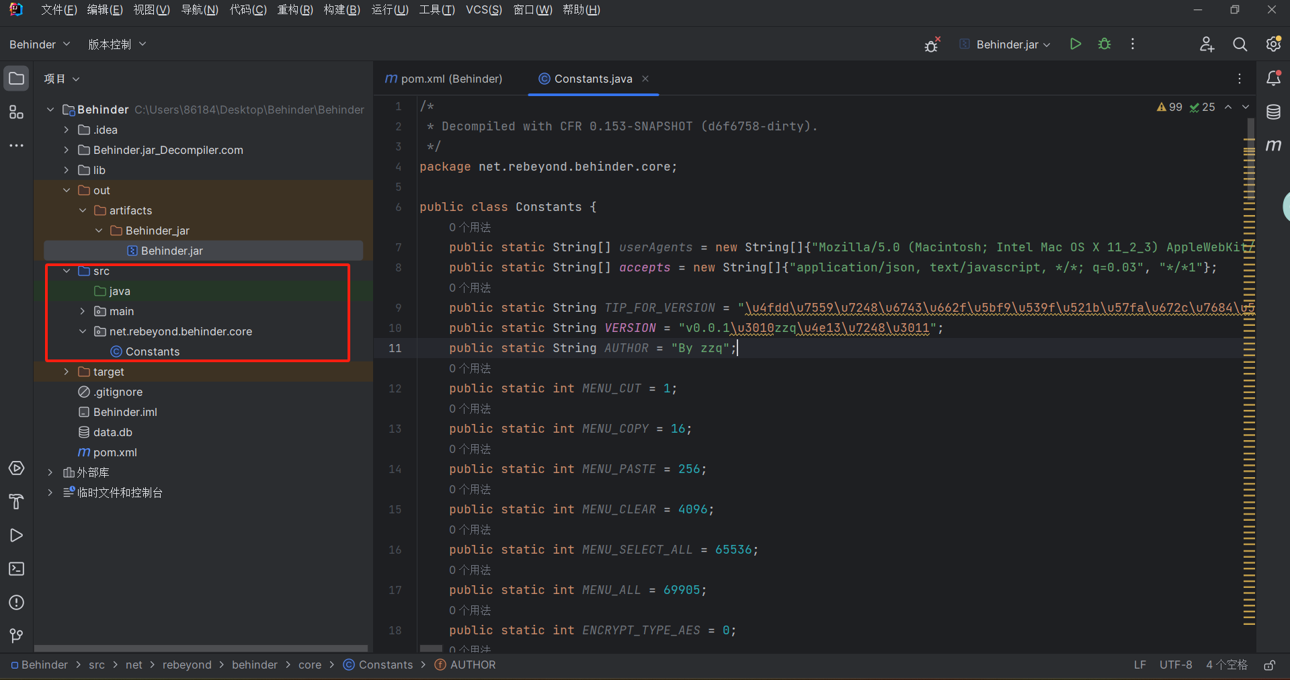Screen dimensions: 1290x680
Task: Open the VCS(S) menu
Action: (x=484, y=10)
